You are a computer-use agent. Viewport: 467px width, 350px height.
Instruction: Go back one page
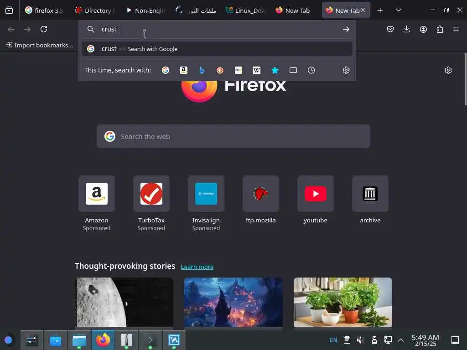(11, 29)
